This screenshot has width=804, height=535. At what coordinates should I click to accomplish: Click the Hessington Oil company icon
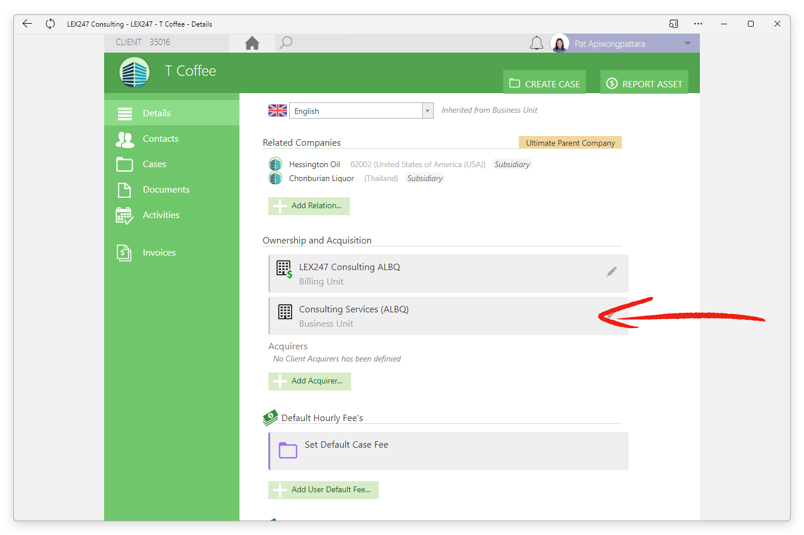275,164
